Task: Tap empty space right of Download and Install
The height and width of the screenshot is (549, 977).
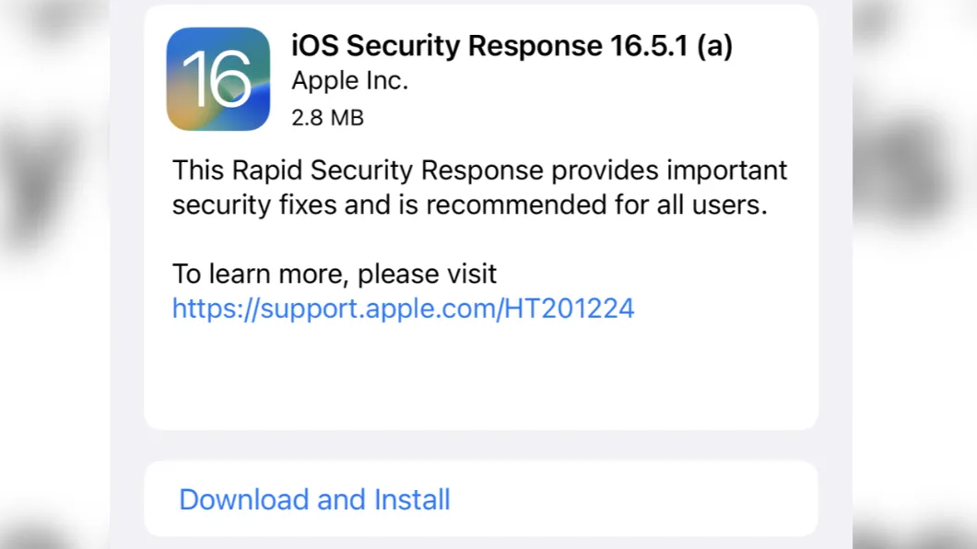Action: (645, 499)
